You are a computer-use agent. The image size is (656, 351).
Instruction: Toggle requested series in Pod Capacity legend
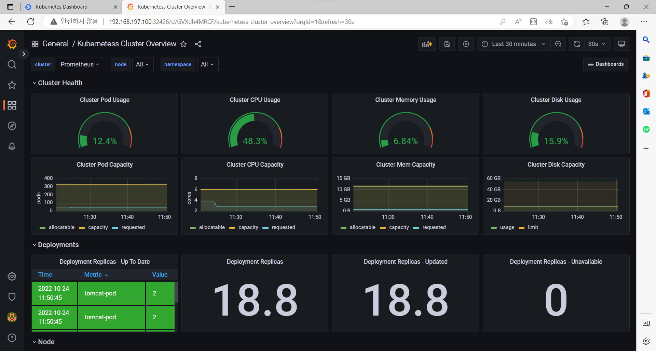[133, 227]
